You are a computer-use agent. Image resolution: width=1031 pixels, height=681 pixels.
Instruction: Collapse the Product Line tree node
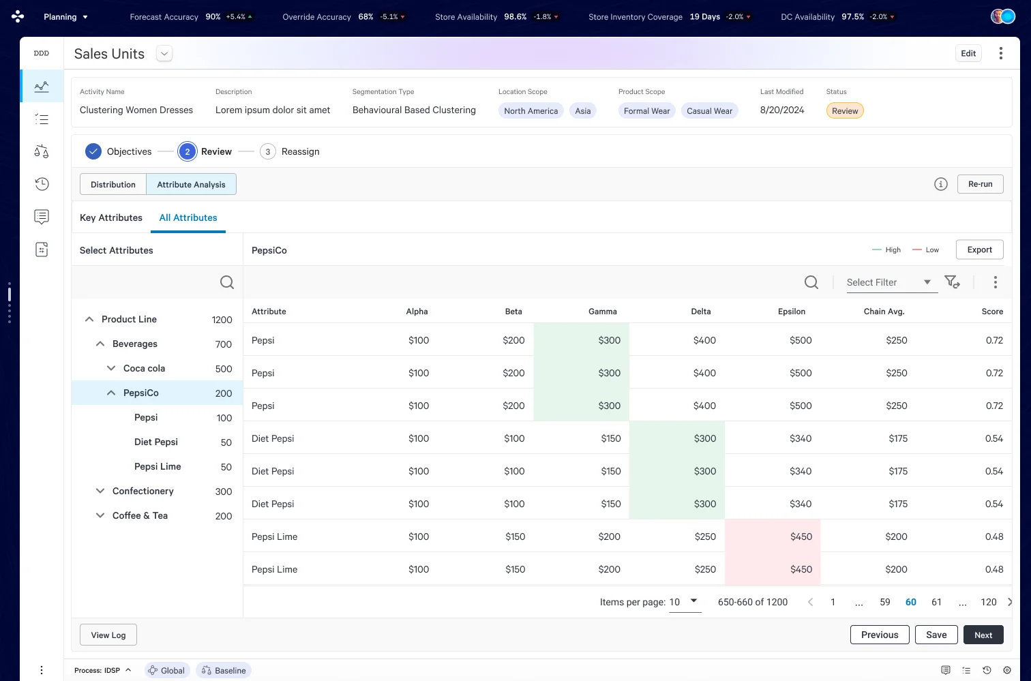(x=89, y=319)
